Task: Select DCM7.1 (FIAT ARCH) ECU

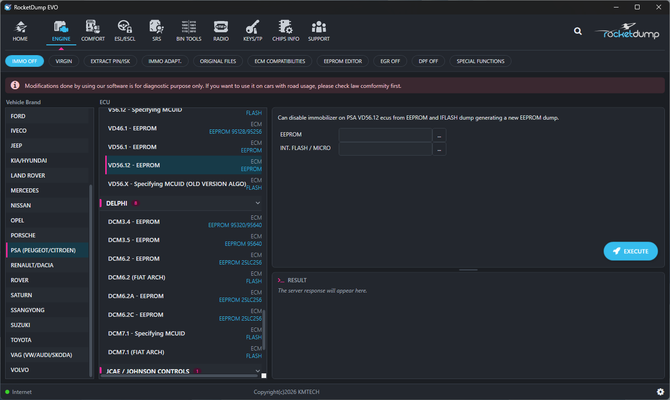Action: 184,352
